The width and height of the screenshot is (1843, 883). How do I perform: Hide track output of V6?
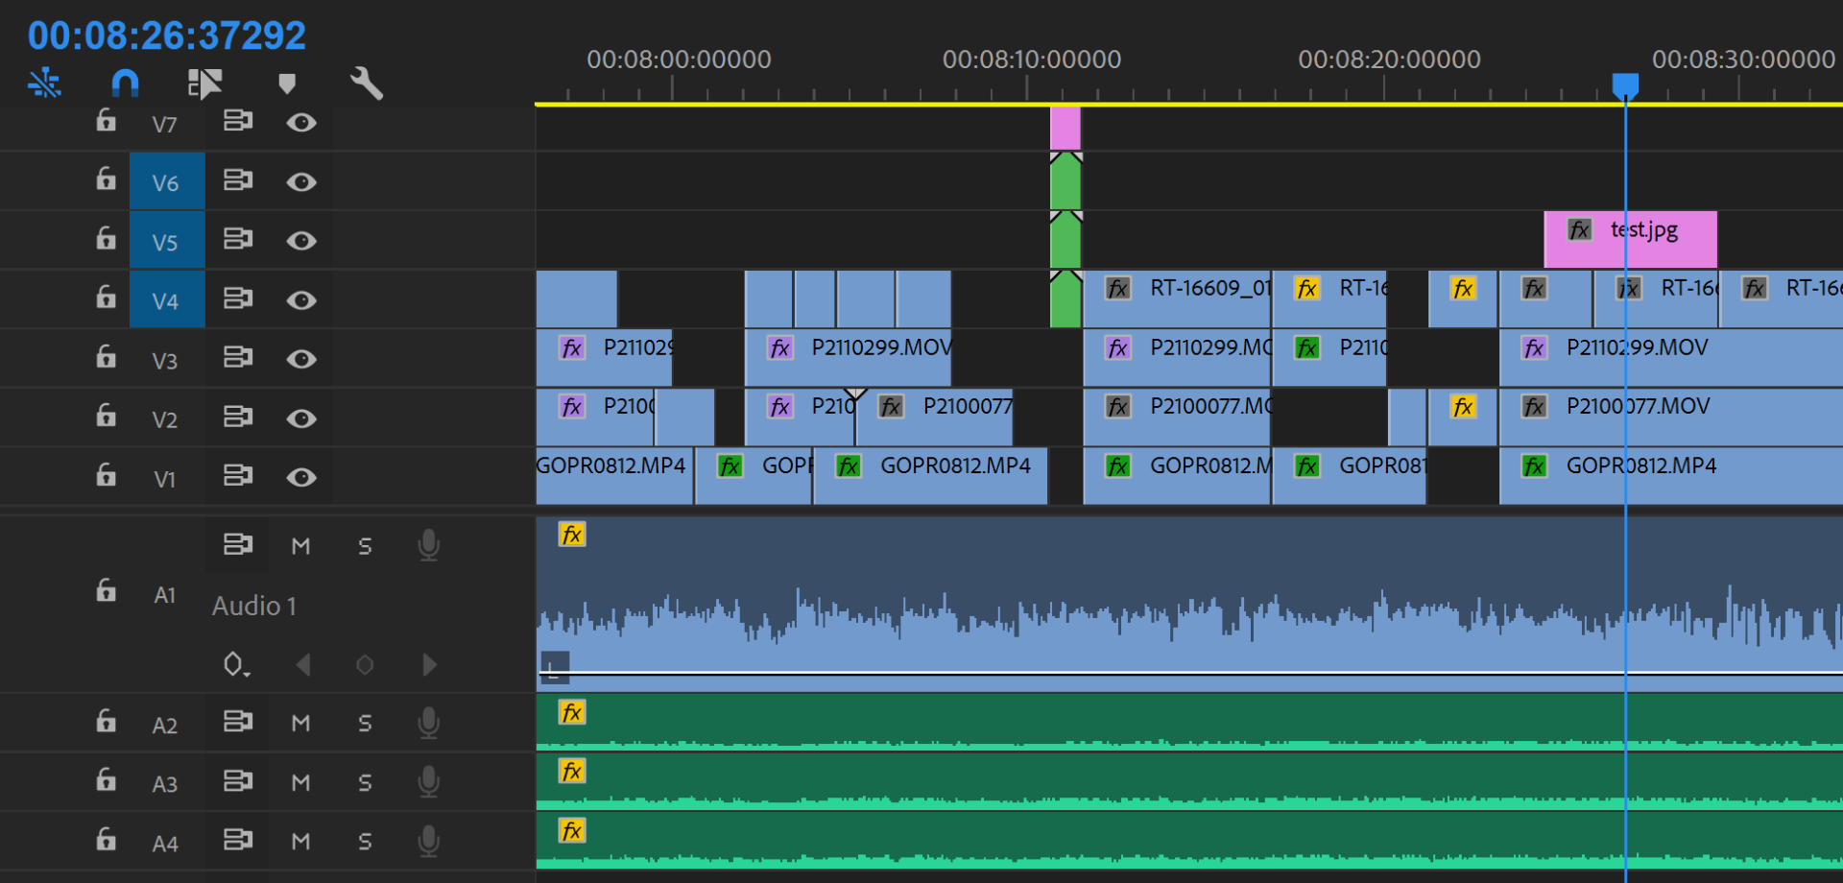tap(301, 181)
